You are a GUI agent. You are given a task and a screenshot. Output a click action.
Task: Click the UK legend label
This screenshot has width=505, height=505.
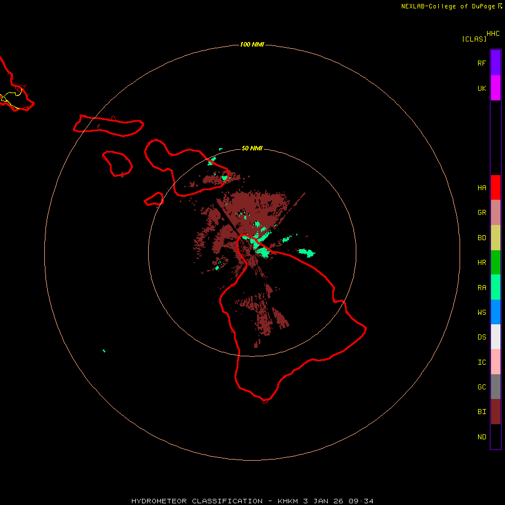pyautogui.click(x=481, y=88)
